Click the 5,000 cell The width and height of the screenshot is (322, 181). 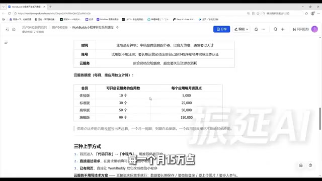pos(187,96)
